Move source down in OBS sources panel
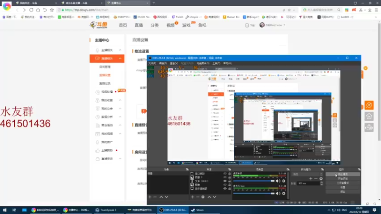 pyautogui.click(x=215, y=197)
